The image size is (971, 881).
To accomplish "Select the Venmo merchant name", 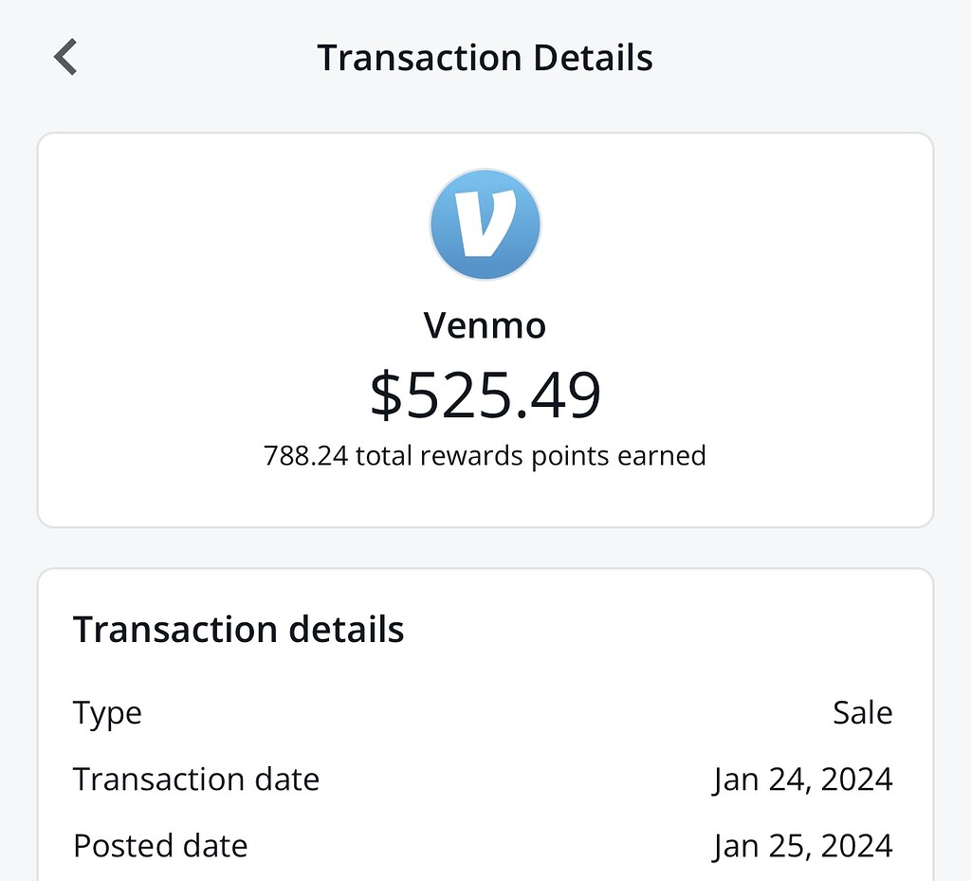I will [485, 325].
